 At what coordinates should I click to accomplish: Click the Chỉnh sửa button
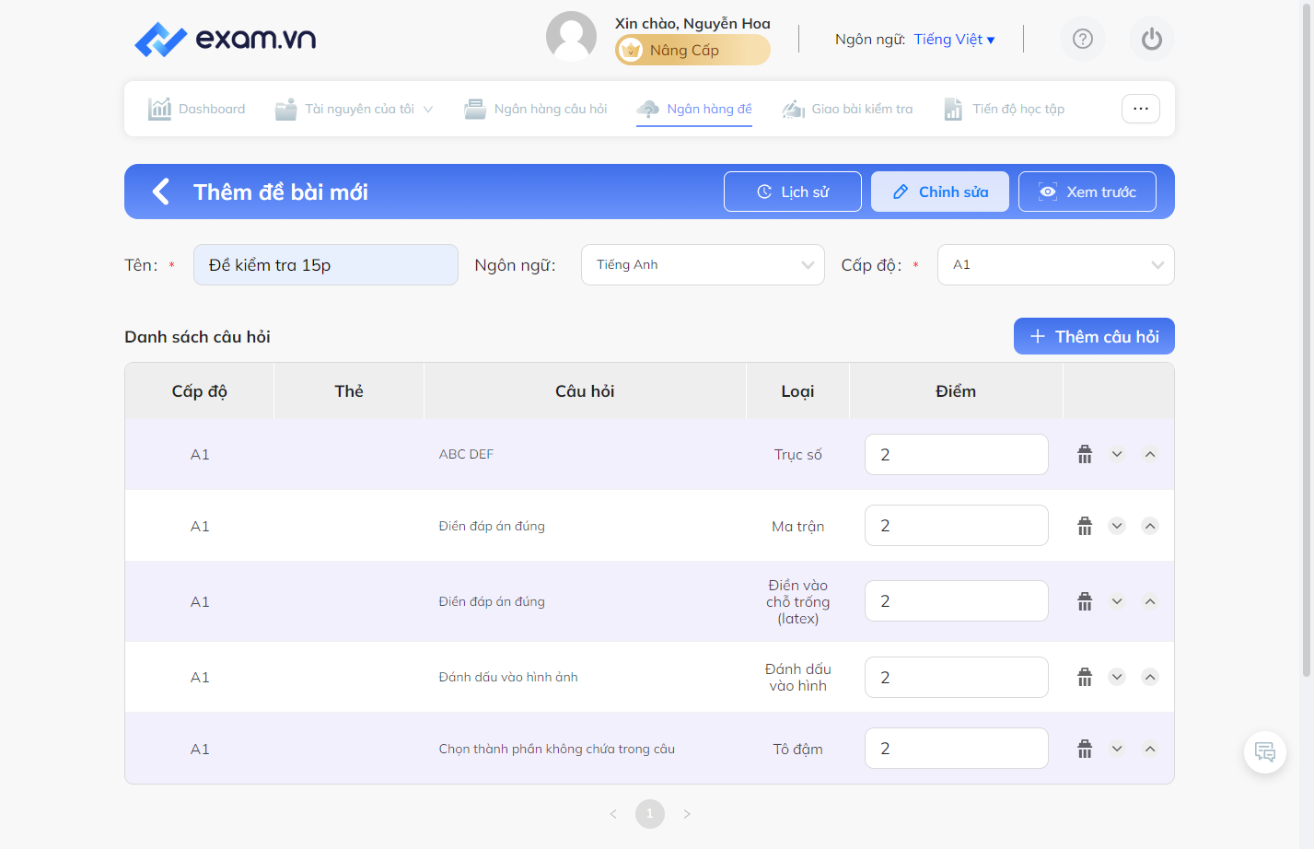pos(940,192)
